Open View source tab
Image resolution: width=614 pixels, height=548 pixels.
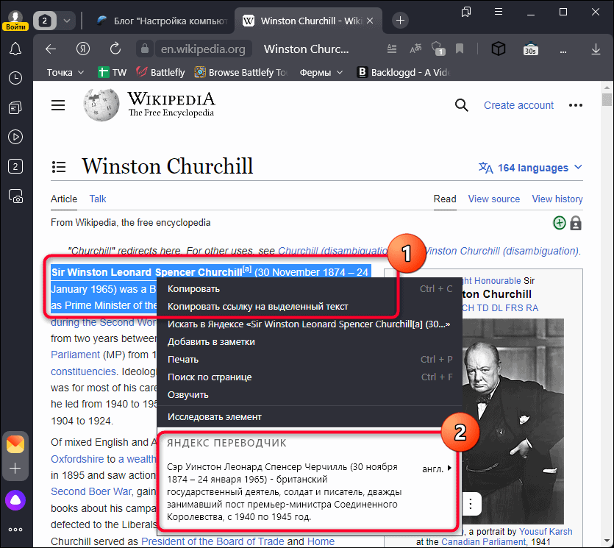click(x=494, y=199)
